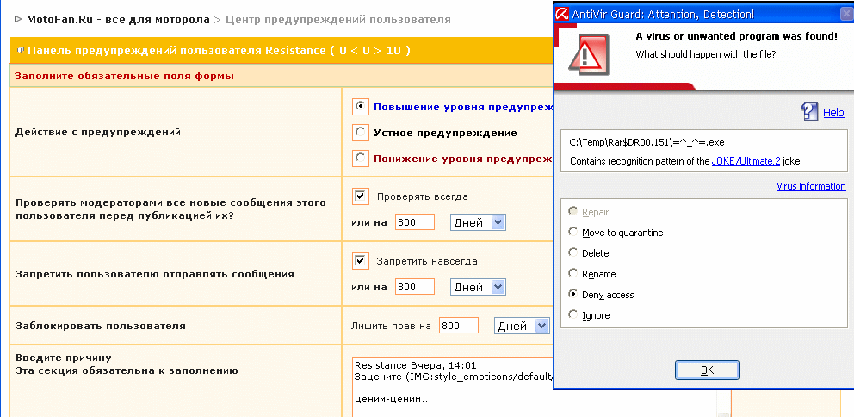Viewport: 854px width, 417px height.
Task: Click days field in moderator check row
Action: tap(415, 222)
